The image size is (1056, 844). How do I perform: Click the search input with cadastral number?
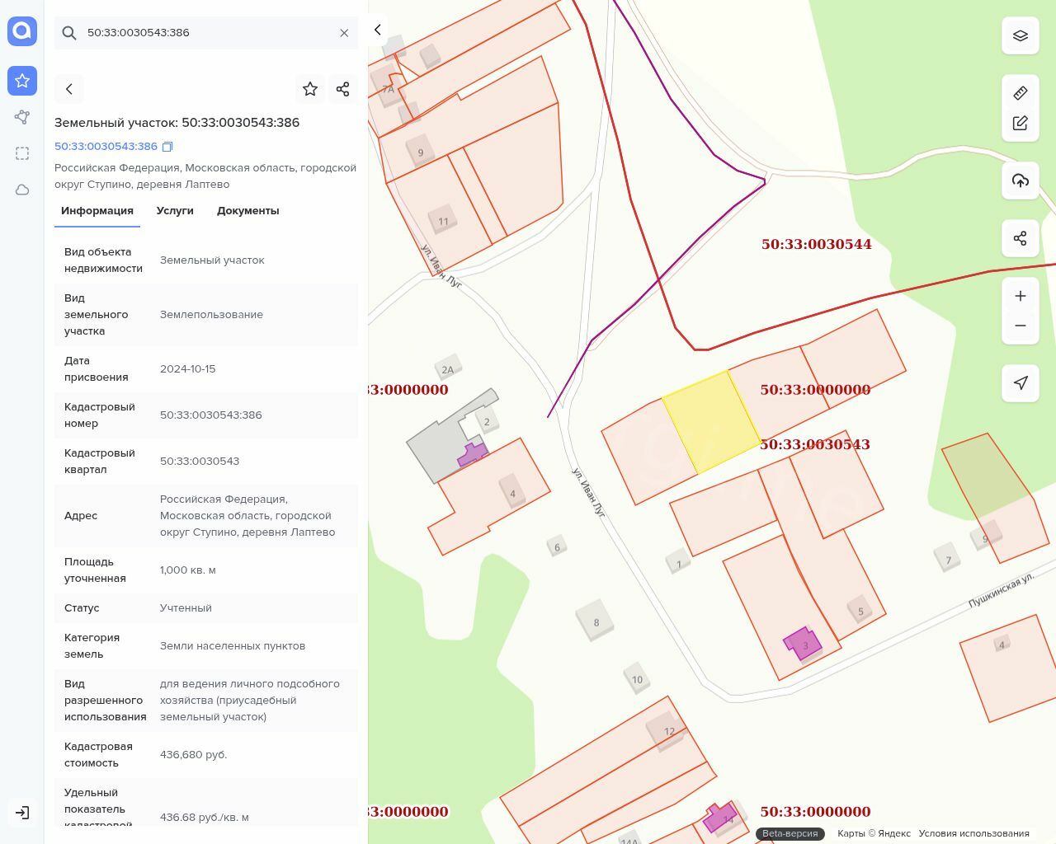tap(206, 33)
